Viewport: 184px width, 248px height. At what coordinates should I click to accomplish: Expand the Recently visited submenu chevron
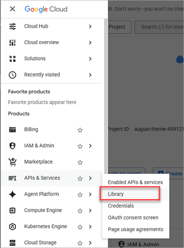coord(90,75)
